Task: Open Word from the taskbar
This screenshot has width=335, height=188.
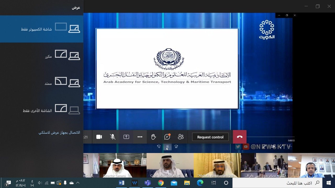Action: 122,183
